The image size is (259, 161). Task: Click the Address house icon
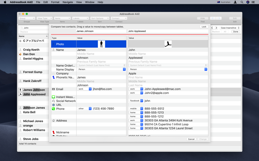[53, 121]
